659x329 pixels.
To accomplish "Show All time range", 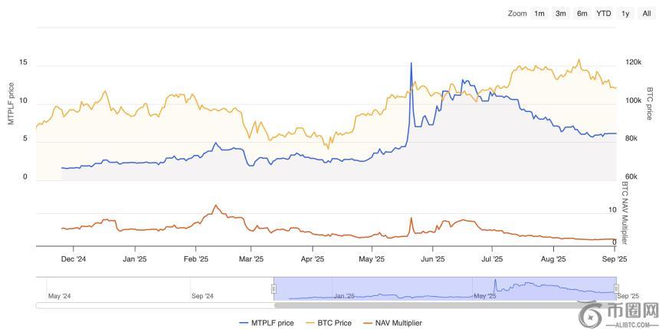I will point(646,13).
